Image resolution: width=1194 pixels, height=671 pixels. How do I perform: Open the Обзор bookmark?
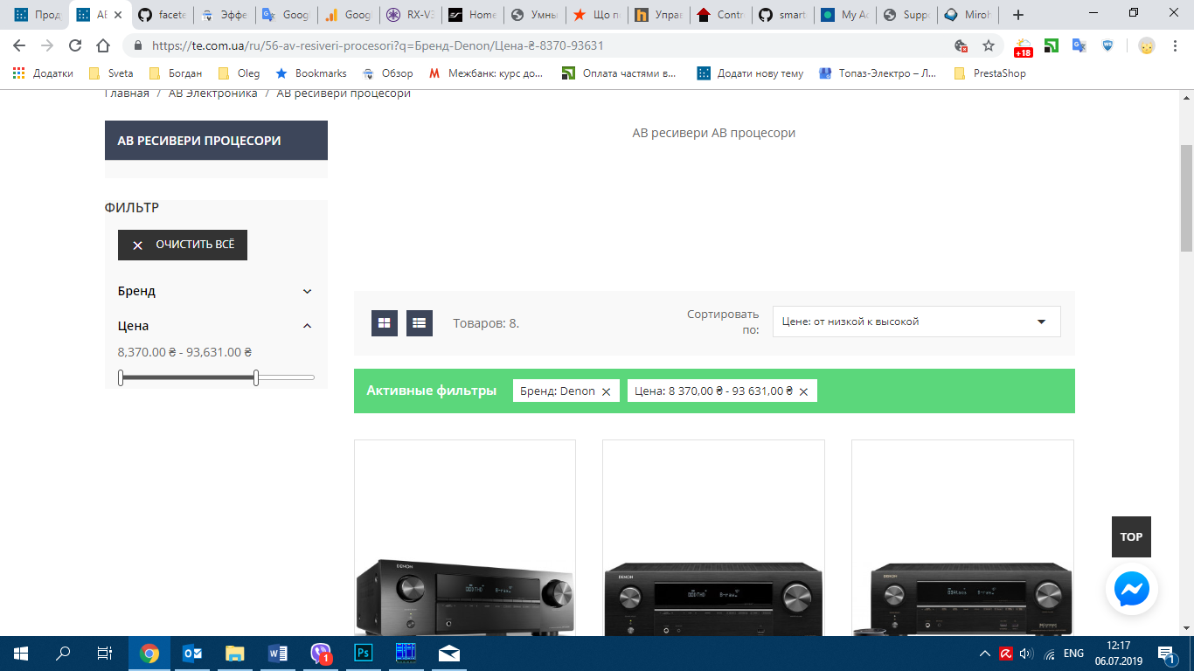[387, 73]
